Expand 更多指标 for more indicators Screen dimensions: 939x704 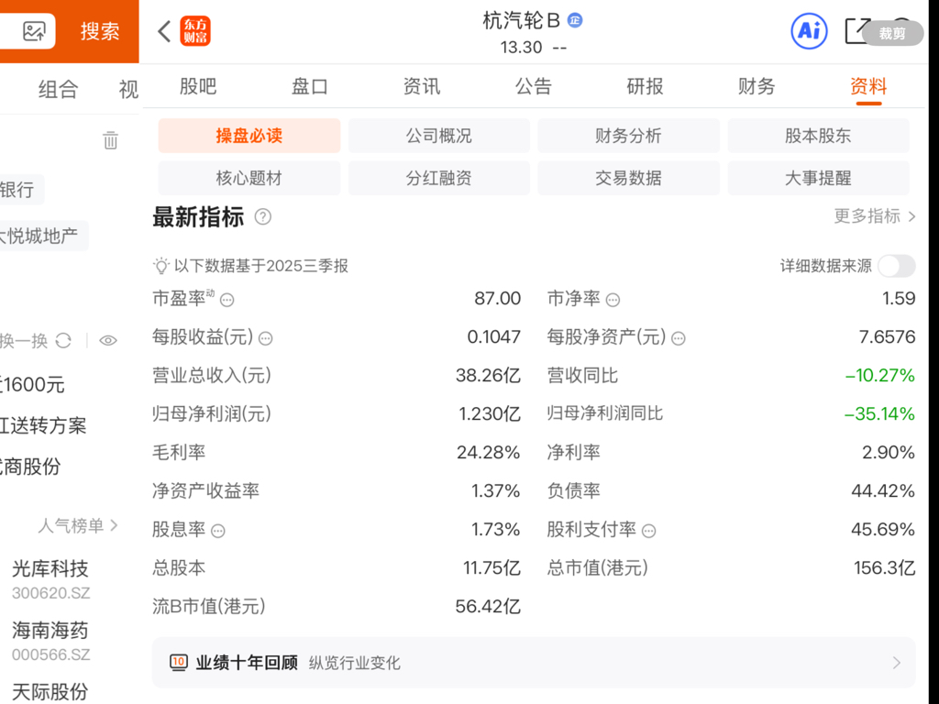874,216
